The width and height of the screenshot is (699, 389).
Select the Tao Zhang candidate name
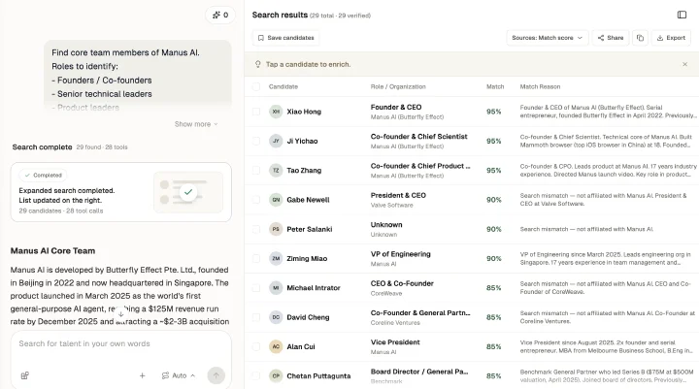[x=304, y=170]
